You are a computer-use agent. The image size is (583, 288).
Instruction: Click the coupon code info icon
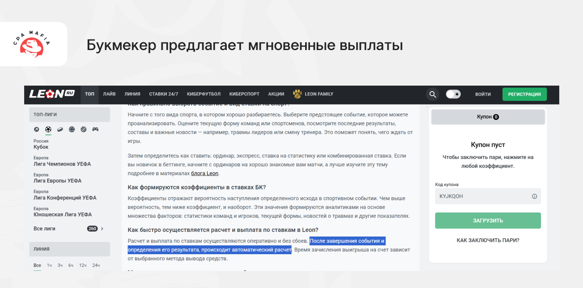click(534, 196)
